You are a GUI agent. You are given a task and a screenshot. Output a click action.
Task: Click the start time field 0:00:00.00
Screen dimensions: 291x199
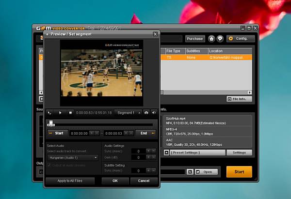click(x=79, y=134)
